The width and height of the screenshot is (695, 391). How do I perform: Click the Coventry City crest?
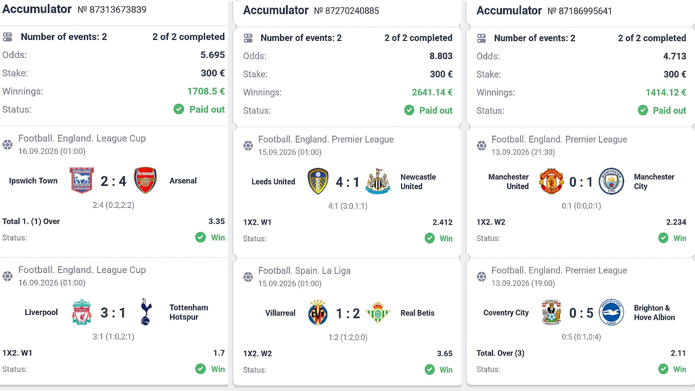pos(551,312)
